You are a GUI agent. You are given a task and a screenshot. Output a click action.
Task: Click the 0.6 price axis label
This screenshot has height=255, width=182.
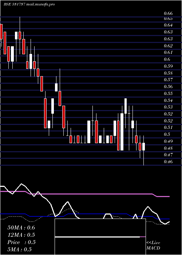click(x=167, y=59)
